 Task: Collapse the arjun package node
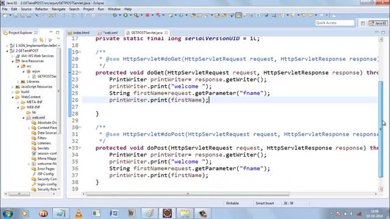click(x=23, y=71)
